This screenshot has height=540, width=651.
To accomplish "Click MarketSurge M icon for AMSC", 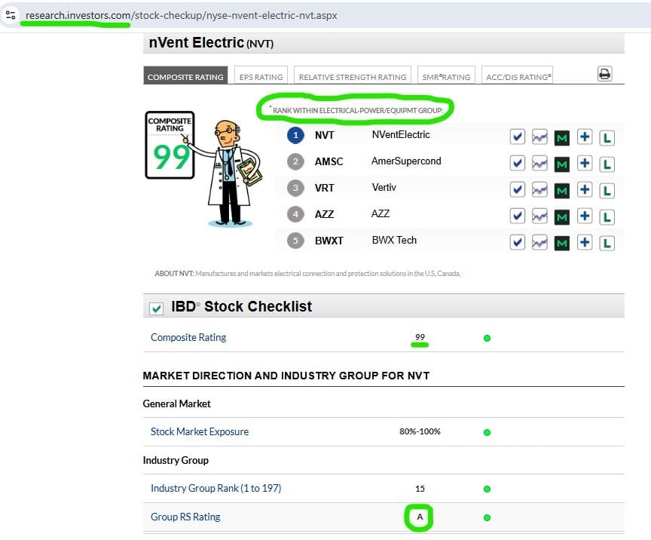I will click(x=562, y=164).
